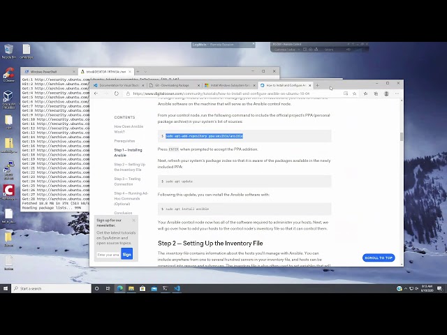Viewport: 447px width, 335px height.
Task: Open a new tab in Edge
Action: click(x=317, y=85)
